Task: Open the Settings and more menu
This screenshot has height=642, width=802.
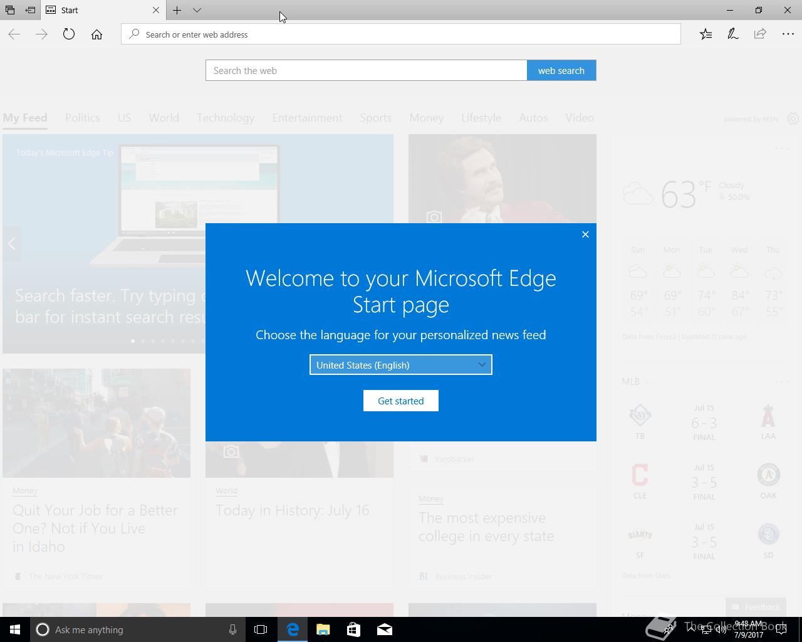Action: 788,34
